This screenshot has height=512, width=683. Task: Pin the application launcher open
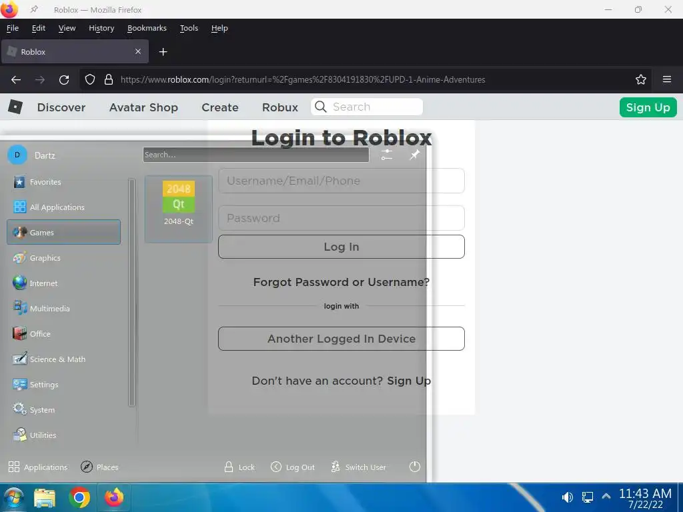(415, 155)
